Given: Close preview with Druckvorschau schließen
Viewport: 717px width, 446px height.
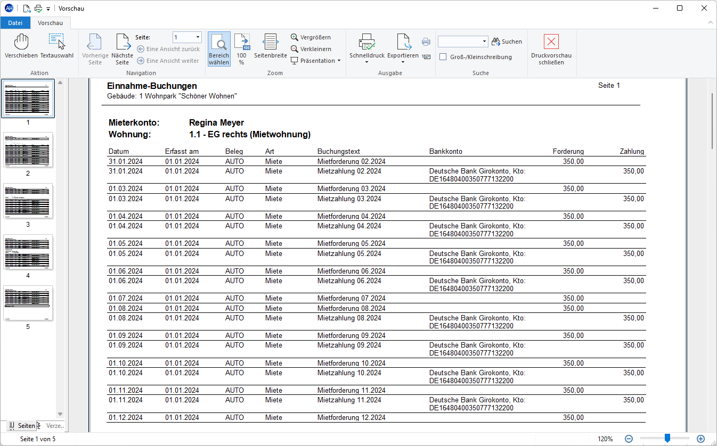Looking at the screenshot, I should [551, 49].
